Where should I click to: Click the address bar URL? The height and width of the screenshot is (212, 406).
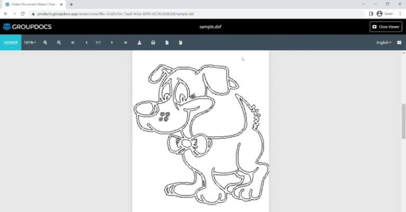click(115, 14)
